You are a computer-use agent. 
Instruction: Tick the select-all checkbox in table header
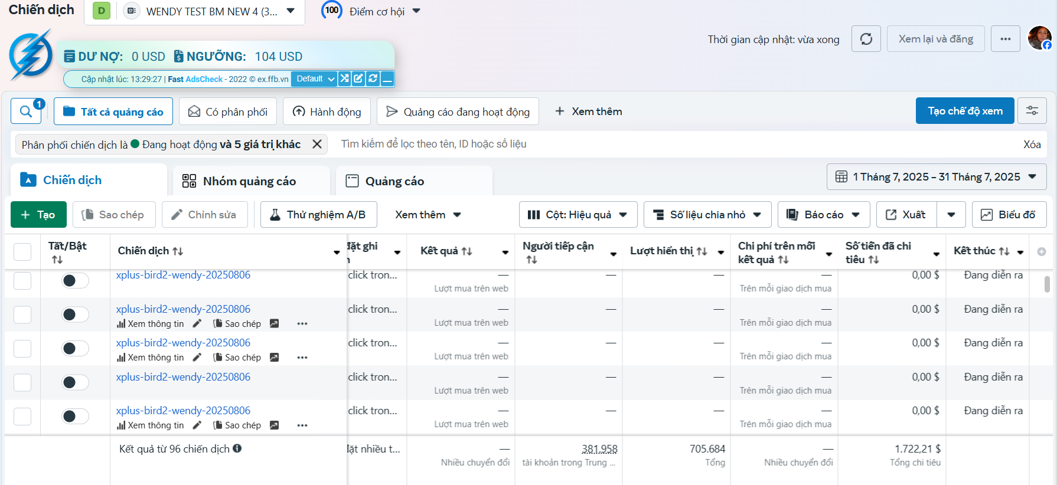[22, 252]
